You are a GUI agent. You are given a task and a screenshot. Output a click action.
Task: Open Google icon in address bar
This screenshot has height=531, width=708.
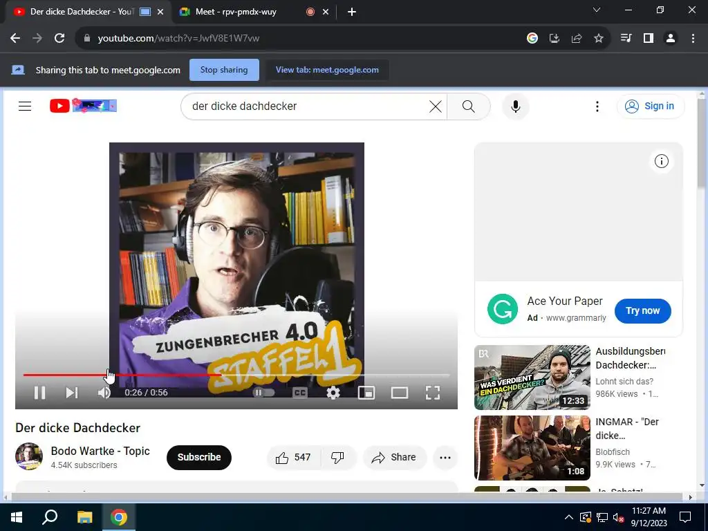click(x=532, y=39)
